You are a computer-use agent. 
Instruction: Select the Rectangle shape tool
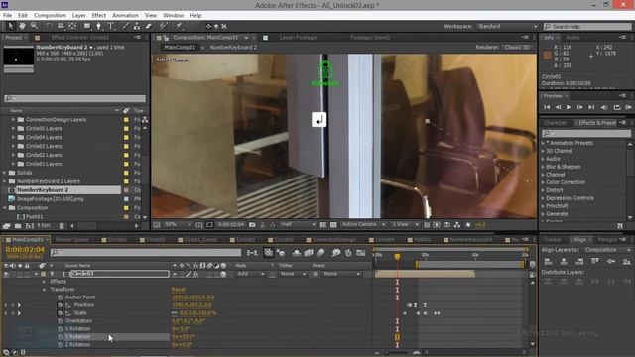click(87, 26)
